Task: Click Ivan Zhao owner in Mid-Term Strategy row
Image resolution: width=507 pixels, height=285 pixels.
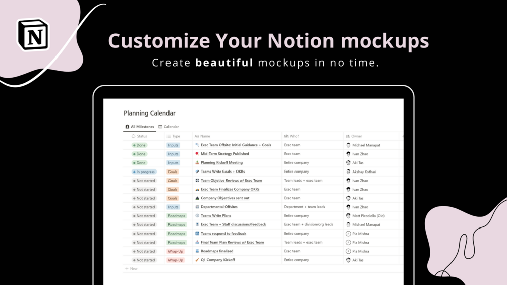Action: pyautogui.click(x=357, y=154)
